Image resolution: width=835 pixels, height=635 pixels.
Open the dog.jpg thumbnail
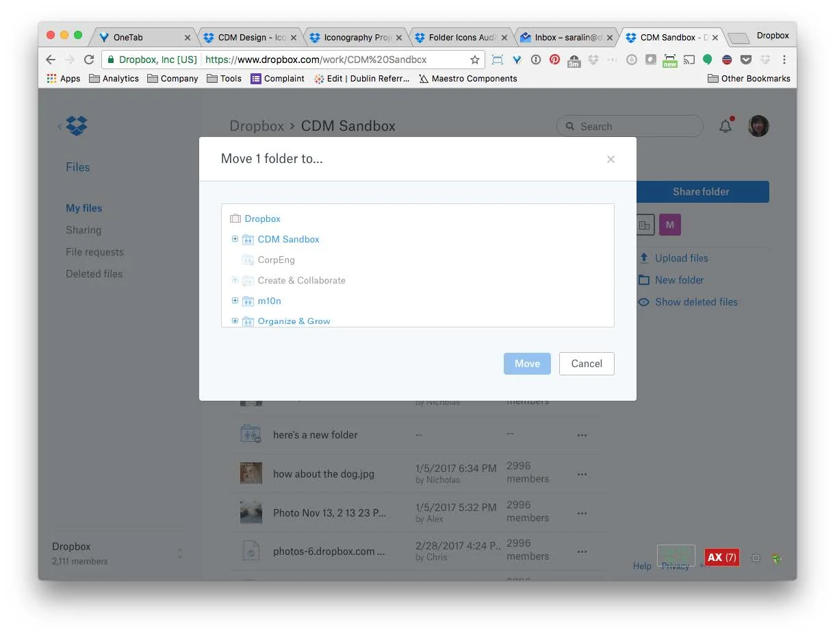point(251,473)
